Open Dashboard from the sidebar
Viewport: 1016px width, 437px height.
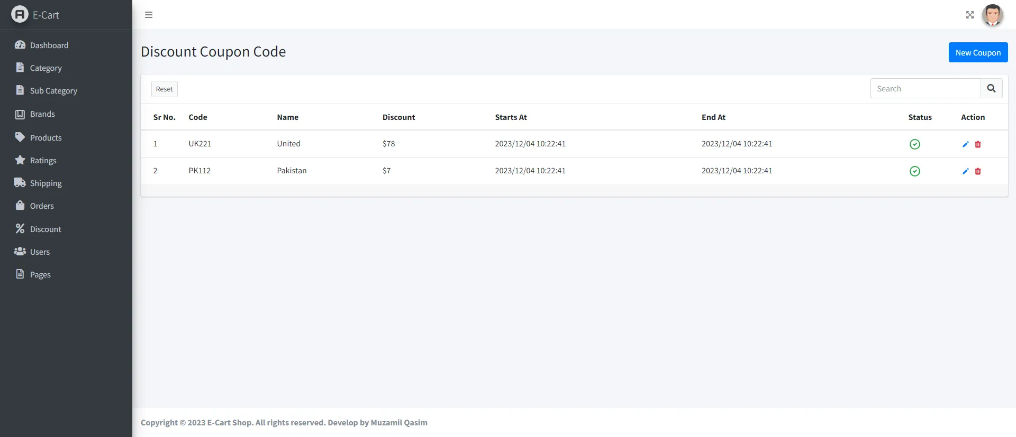point(49,45)
